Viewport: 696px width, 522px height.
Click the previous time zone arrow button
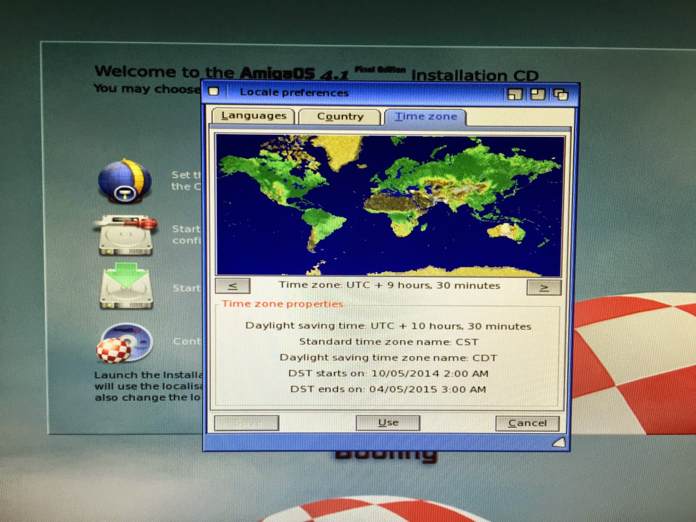(233, 286)
